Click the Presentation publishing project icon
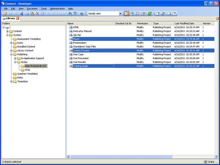Screen dimensions: 220x165 point(70,43)
